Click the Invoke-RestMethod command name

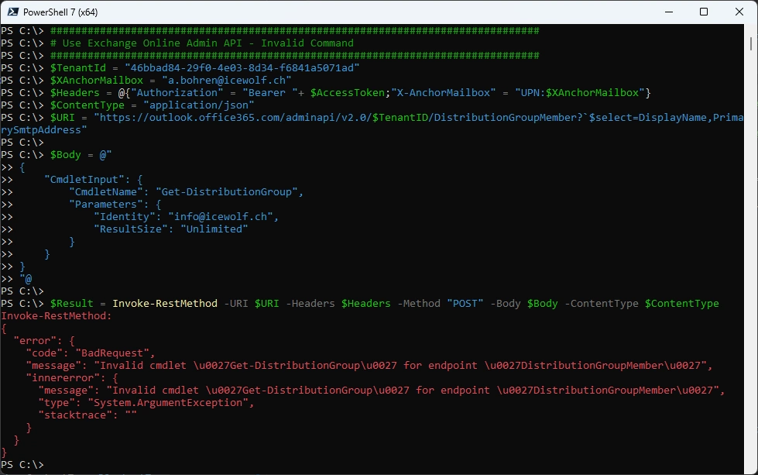(x=165, y=304)
